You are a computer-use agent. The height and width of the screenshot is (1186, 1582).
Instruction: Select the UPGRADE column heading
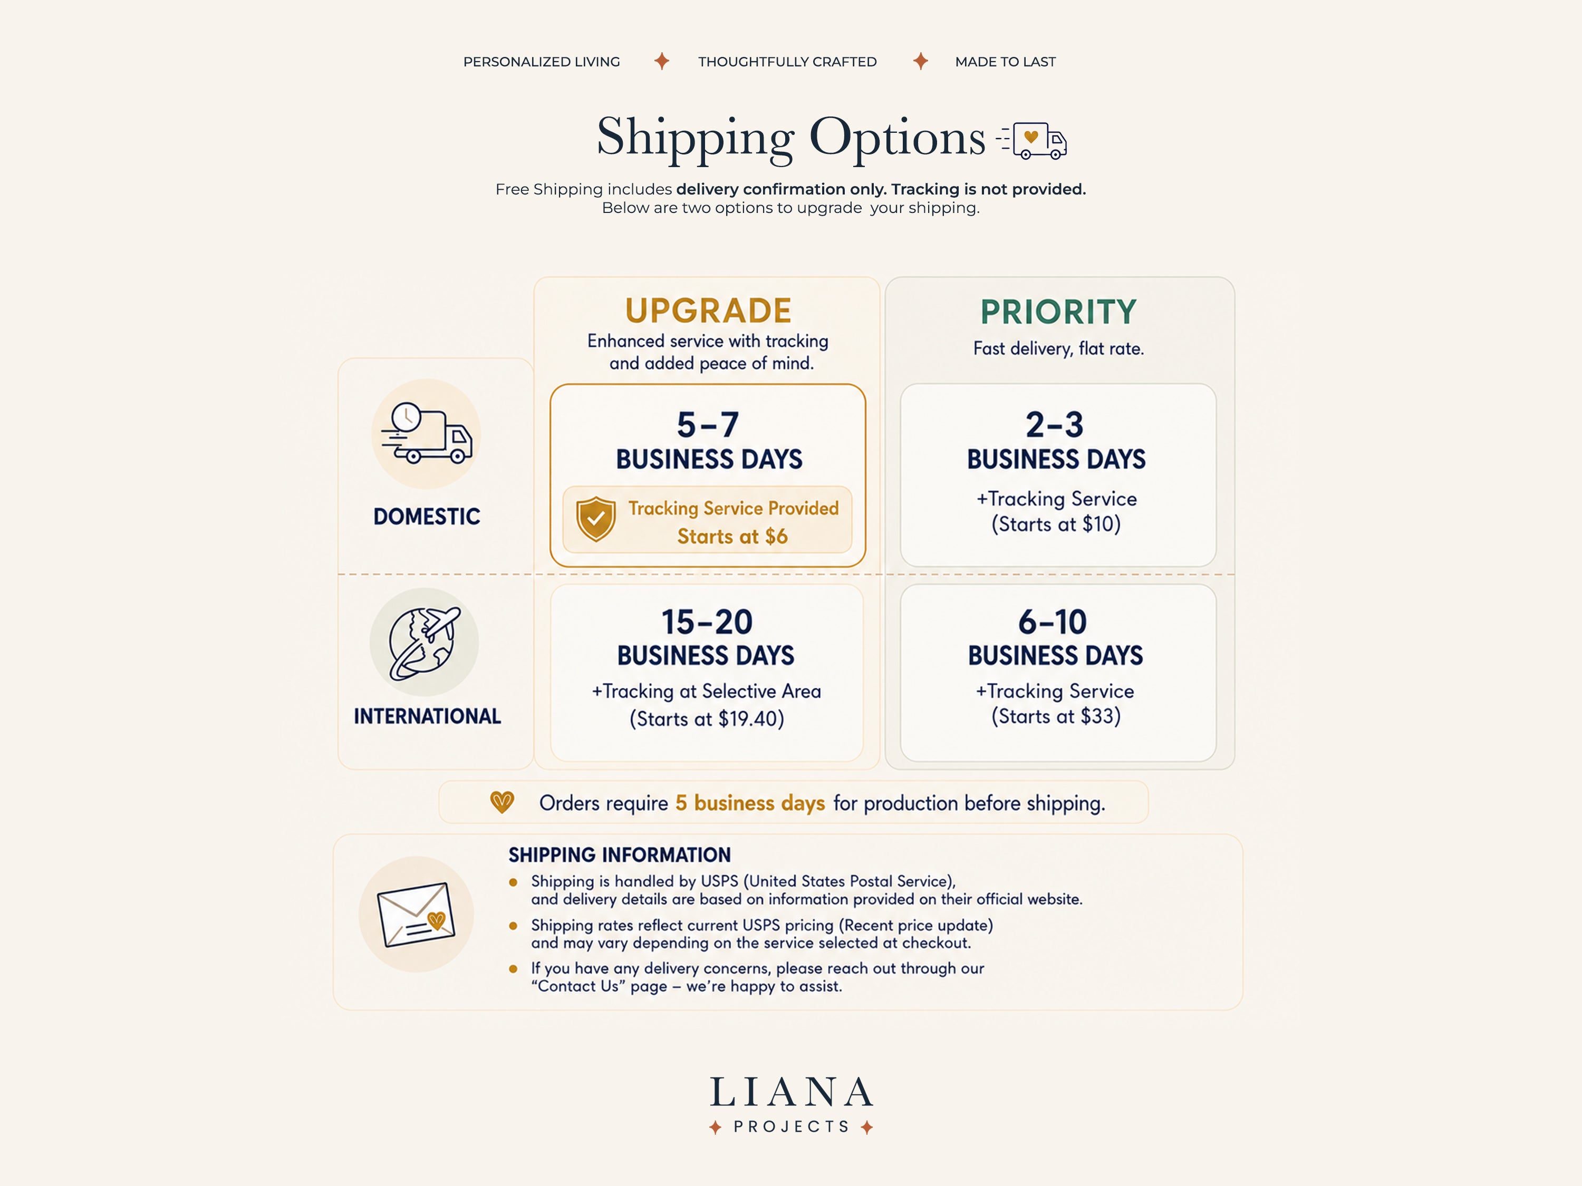pyautogui.click(x=708, y=311)
